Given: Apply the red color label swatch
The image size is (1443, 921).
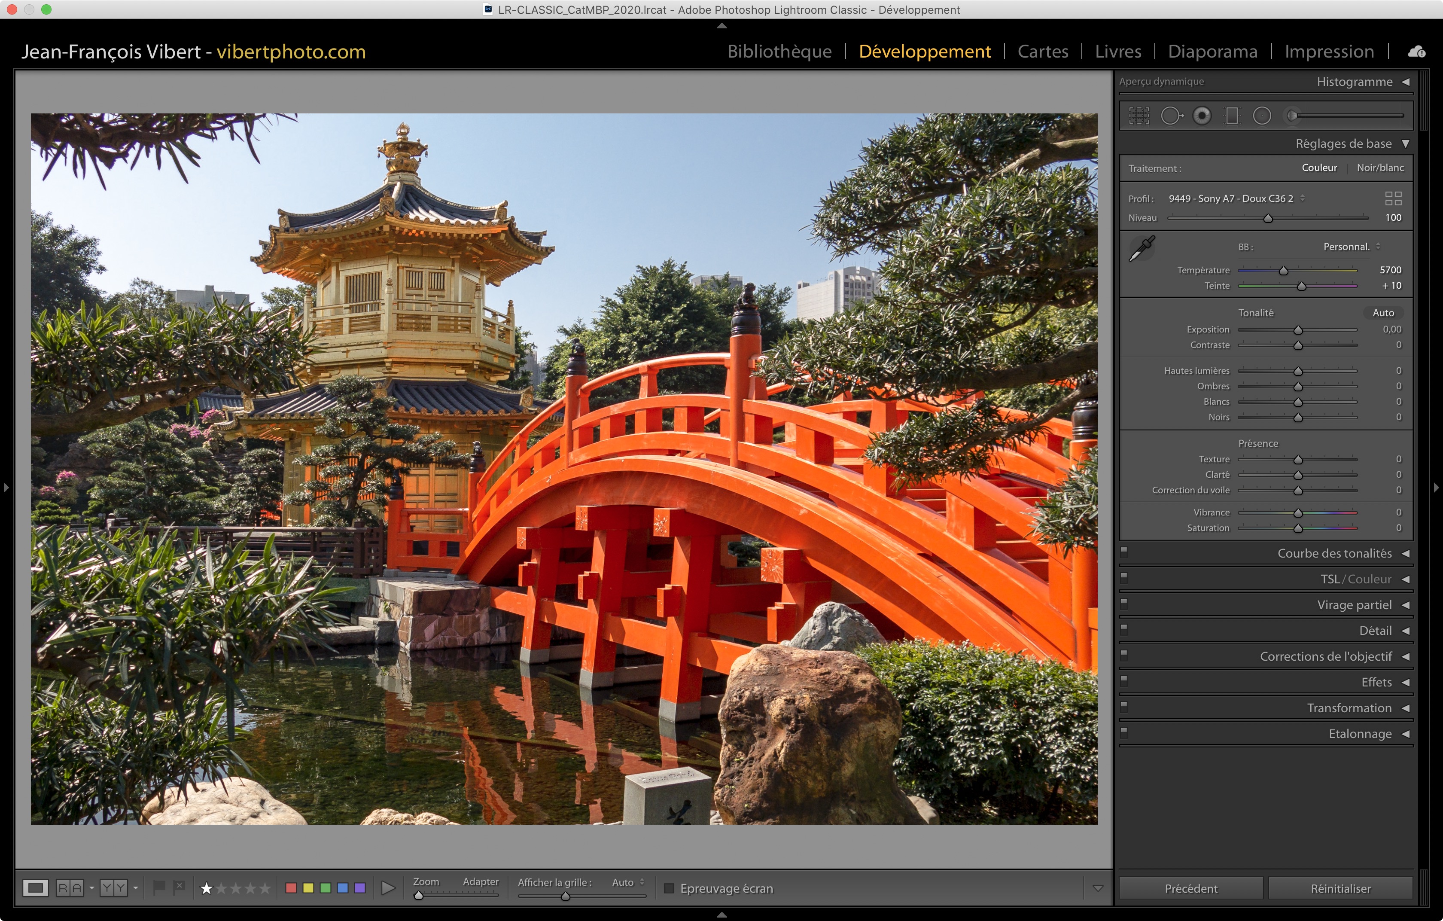Looking at the screenshot, I should pyautogui.click(x=291, y=887).
